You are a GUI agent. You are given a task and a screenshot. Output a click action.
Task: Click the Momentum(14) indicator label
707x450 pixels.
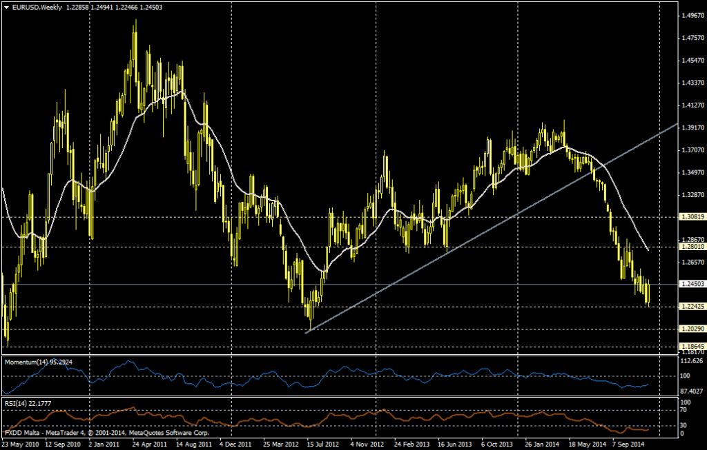(x=26, y=361)
